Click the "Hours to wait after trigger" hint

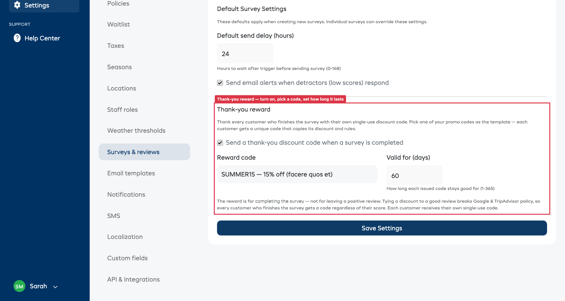[279, 68]
